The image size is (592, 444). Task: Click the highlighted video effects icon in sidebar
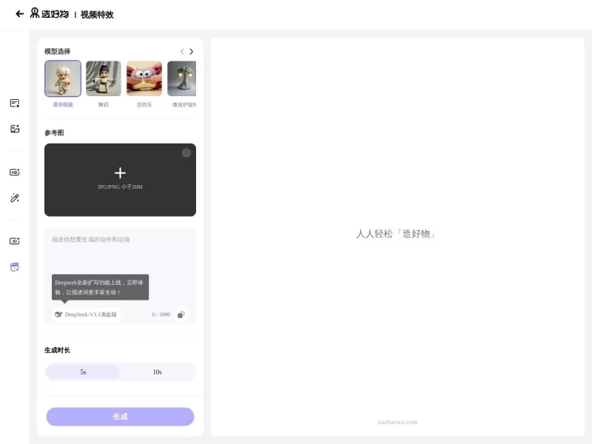tap(14, 267)
